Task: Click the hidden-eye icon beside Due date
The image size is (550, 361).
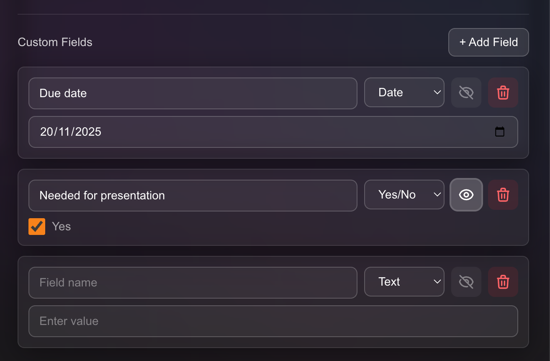Action: (466, 93)
